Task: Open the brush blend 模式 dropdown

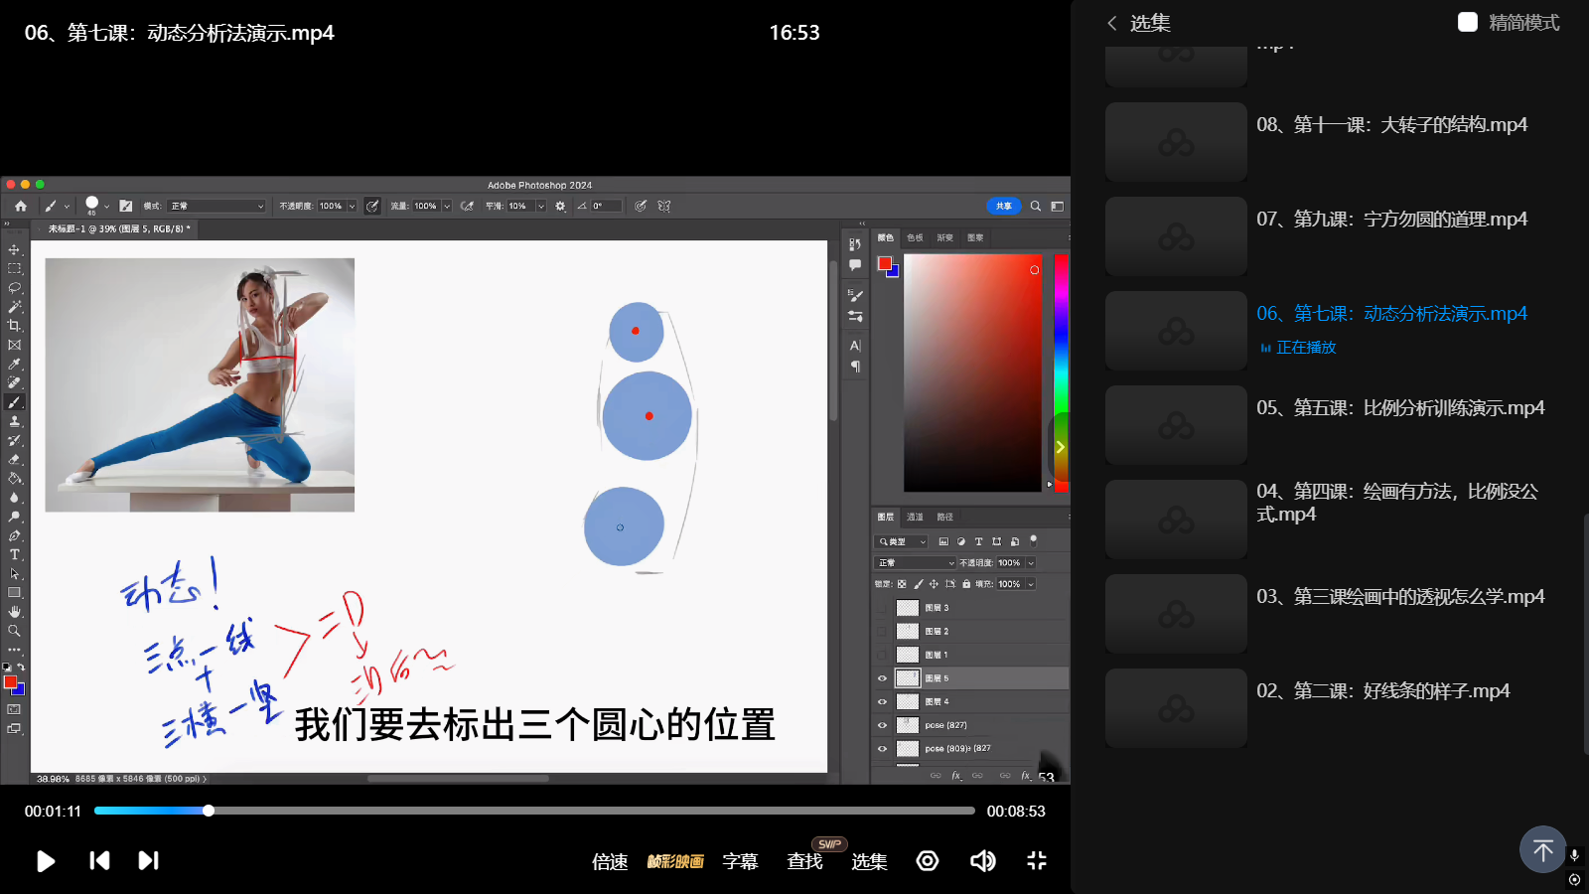Action: point(217,206)
